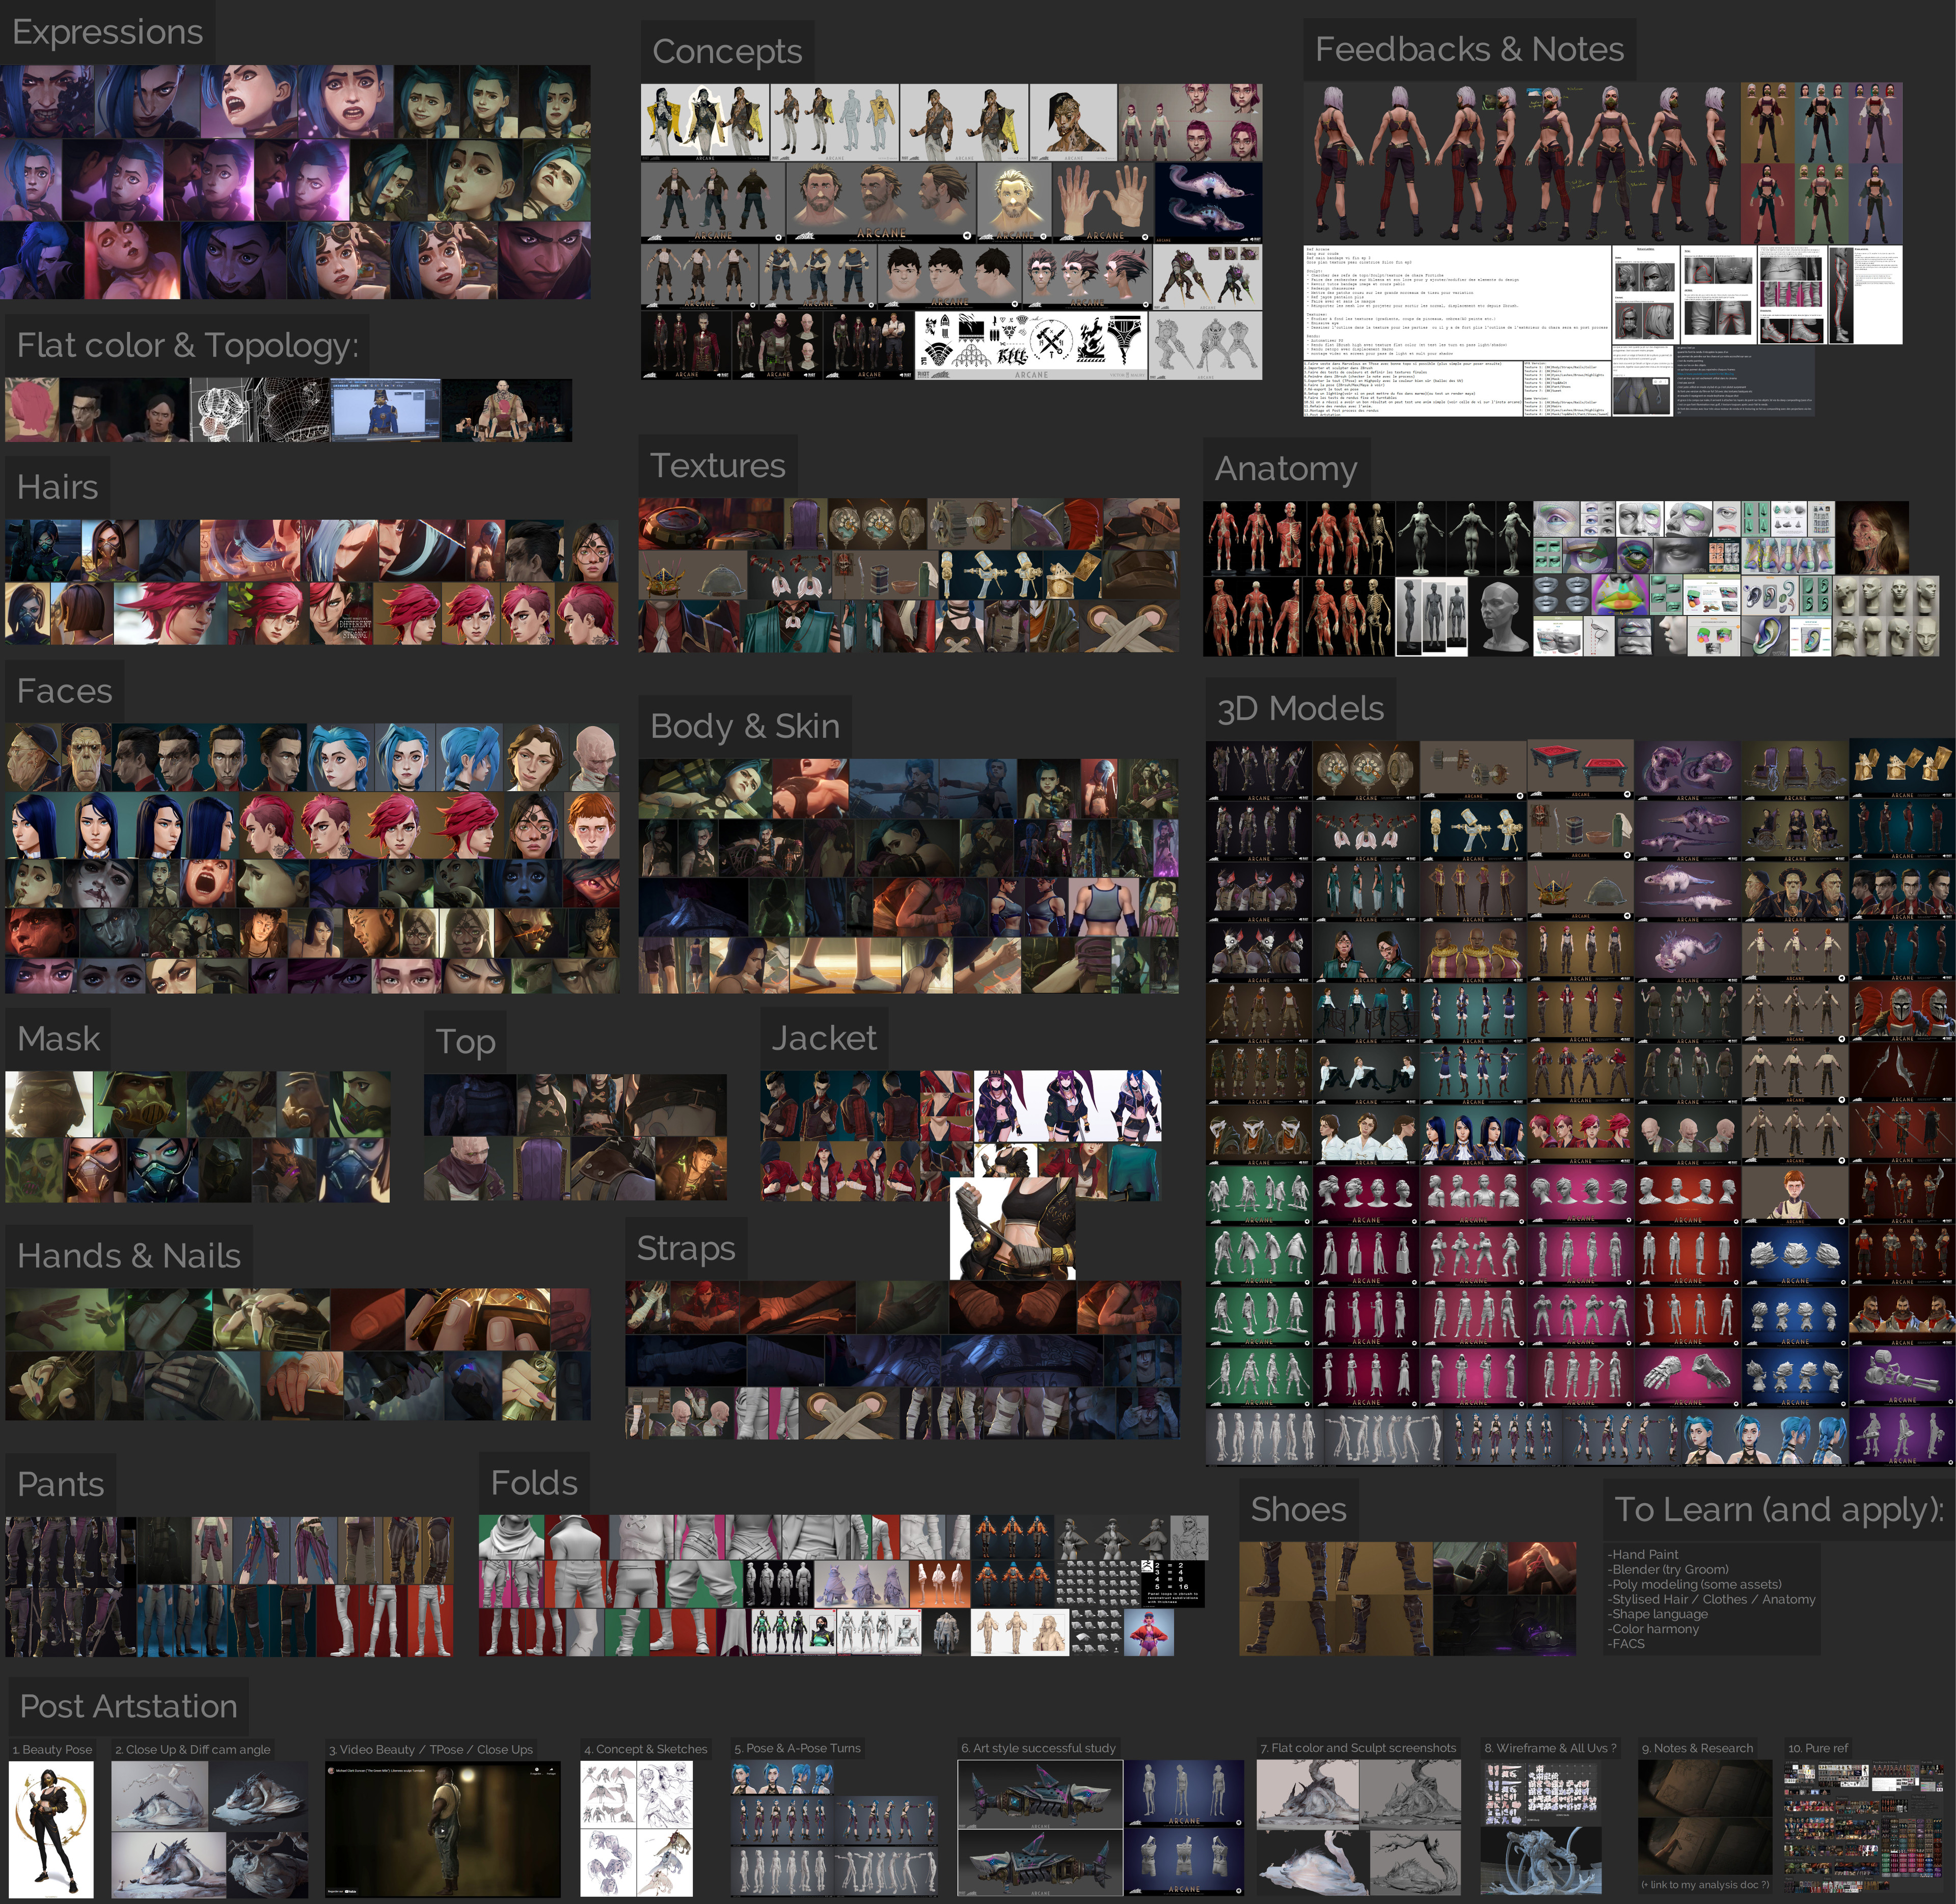
Task: Click the Folds heading
Action: [533, 1483]
